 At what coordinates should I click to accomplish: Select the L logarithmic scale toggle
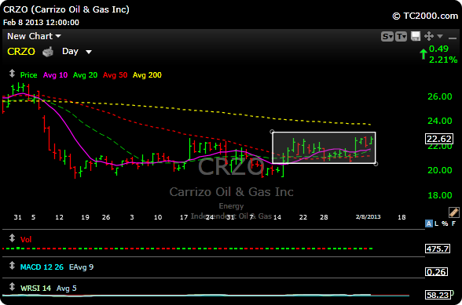pos(436,223)
